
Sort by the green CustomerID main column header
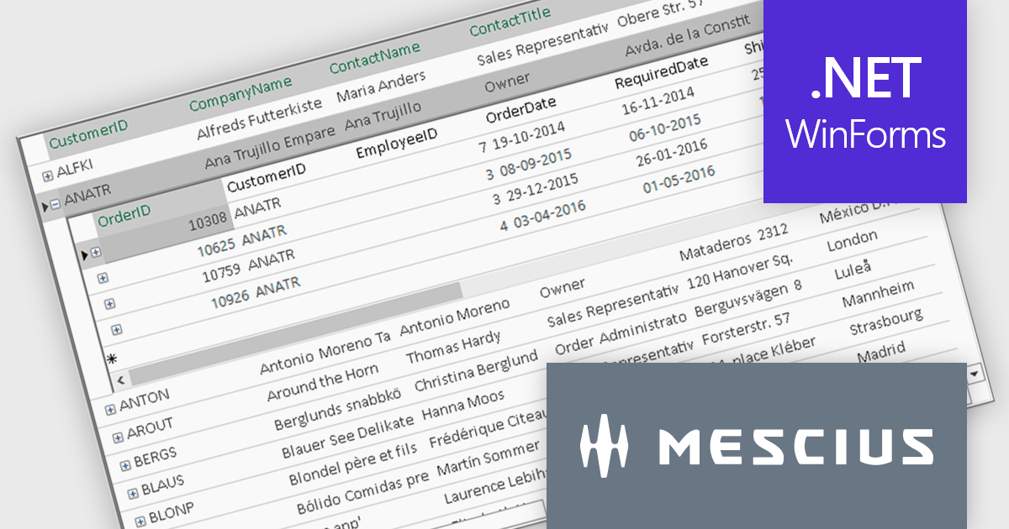point(88,134)
